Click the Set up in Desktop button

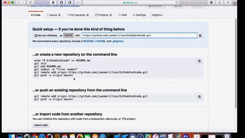point(46,36)
